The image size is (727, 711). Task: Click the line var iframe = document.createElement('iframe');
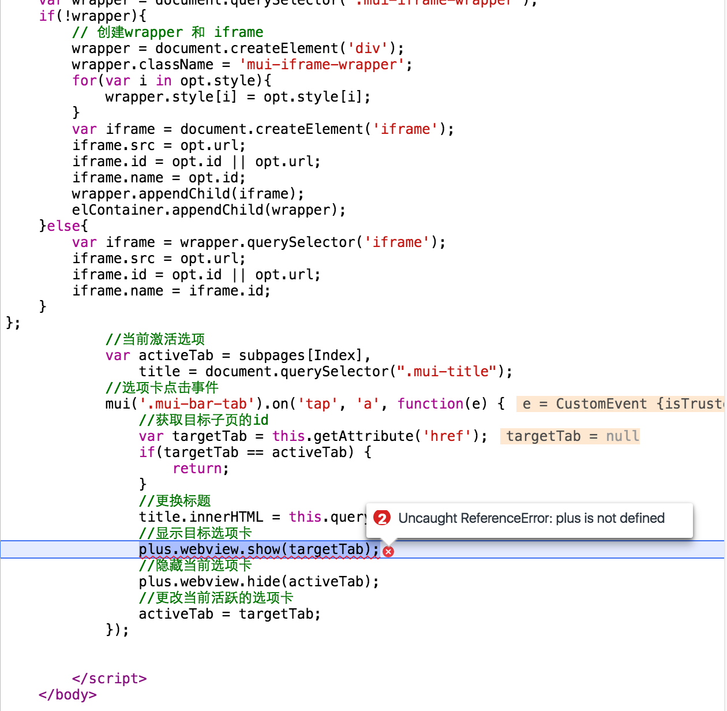coord(263,129)
